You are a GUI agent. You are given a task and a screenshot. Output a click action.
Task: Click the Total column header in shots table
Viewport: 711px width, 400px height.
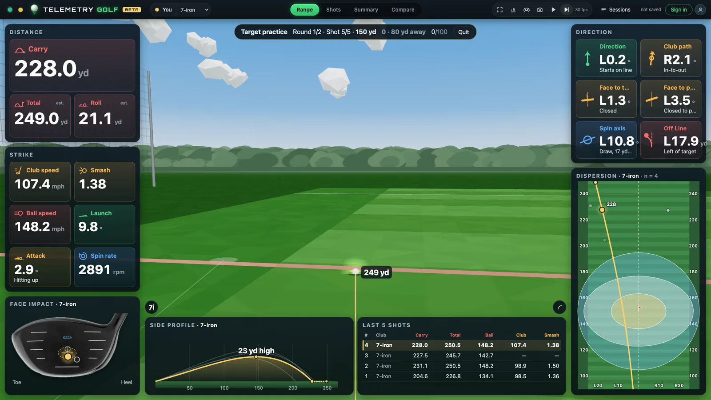(455, 335)
